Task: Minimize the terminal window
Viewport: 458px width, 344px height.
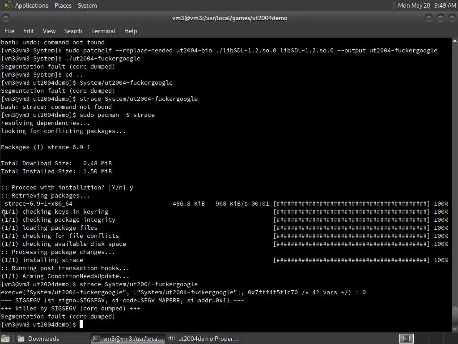Action: (429, 18)
